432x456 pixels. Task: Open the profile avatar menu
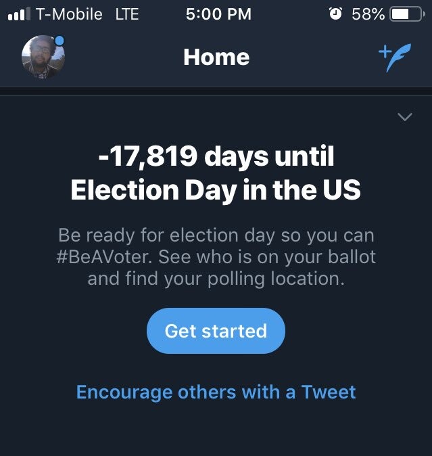pos(43,58)
